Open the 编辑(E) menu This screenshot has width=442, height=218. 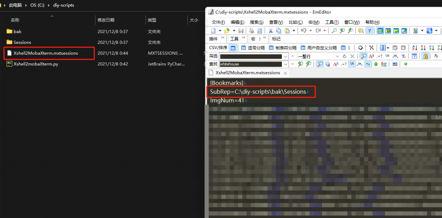pos(237,22)
